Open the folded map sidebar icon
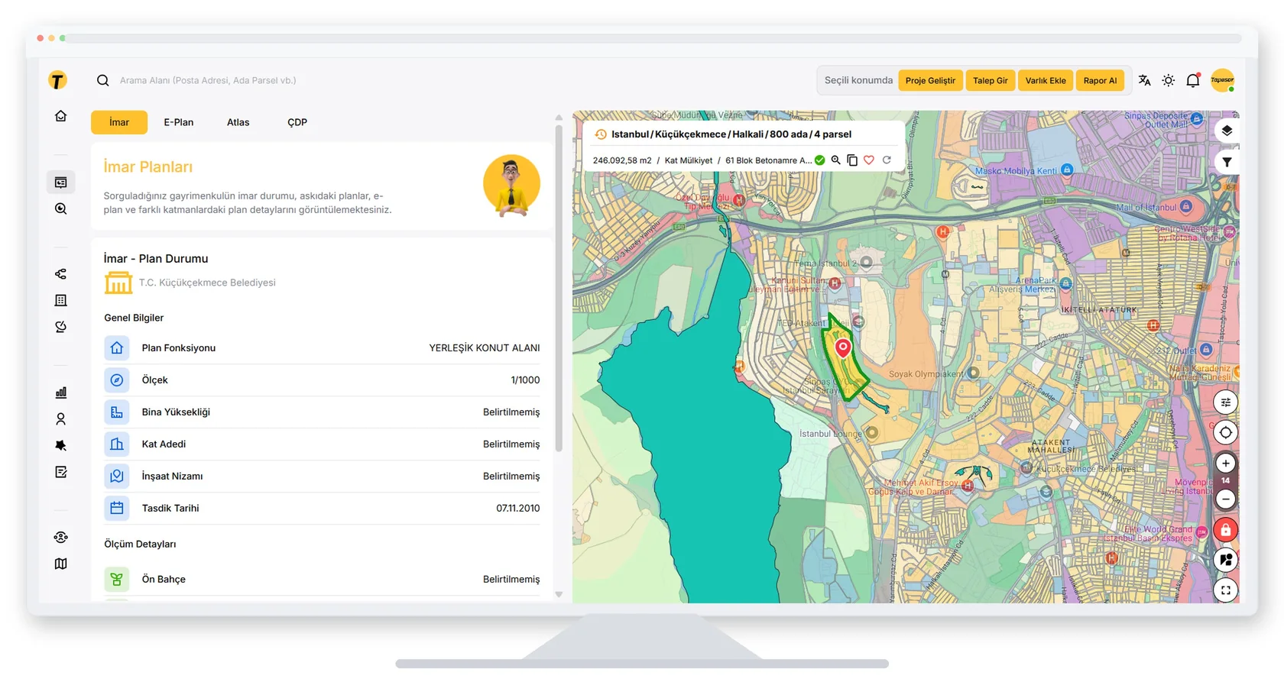This screenshot has height=698, width=1284. 60,564
